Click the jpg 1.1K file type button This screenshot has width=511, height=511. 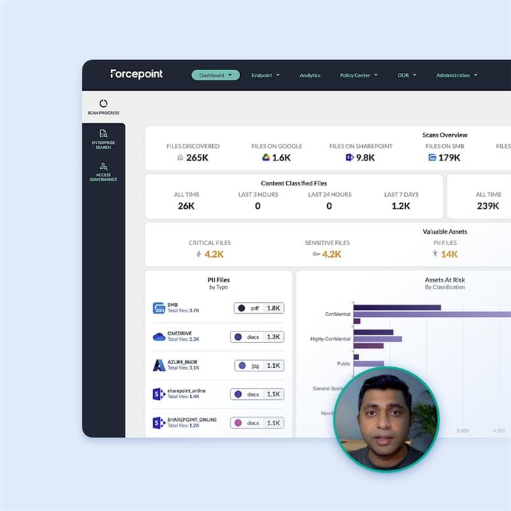[x=259, y=365]
